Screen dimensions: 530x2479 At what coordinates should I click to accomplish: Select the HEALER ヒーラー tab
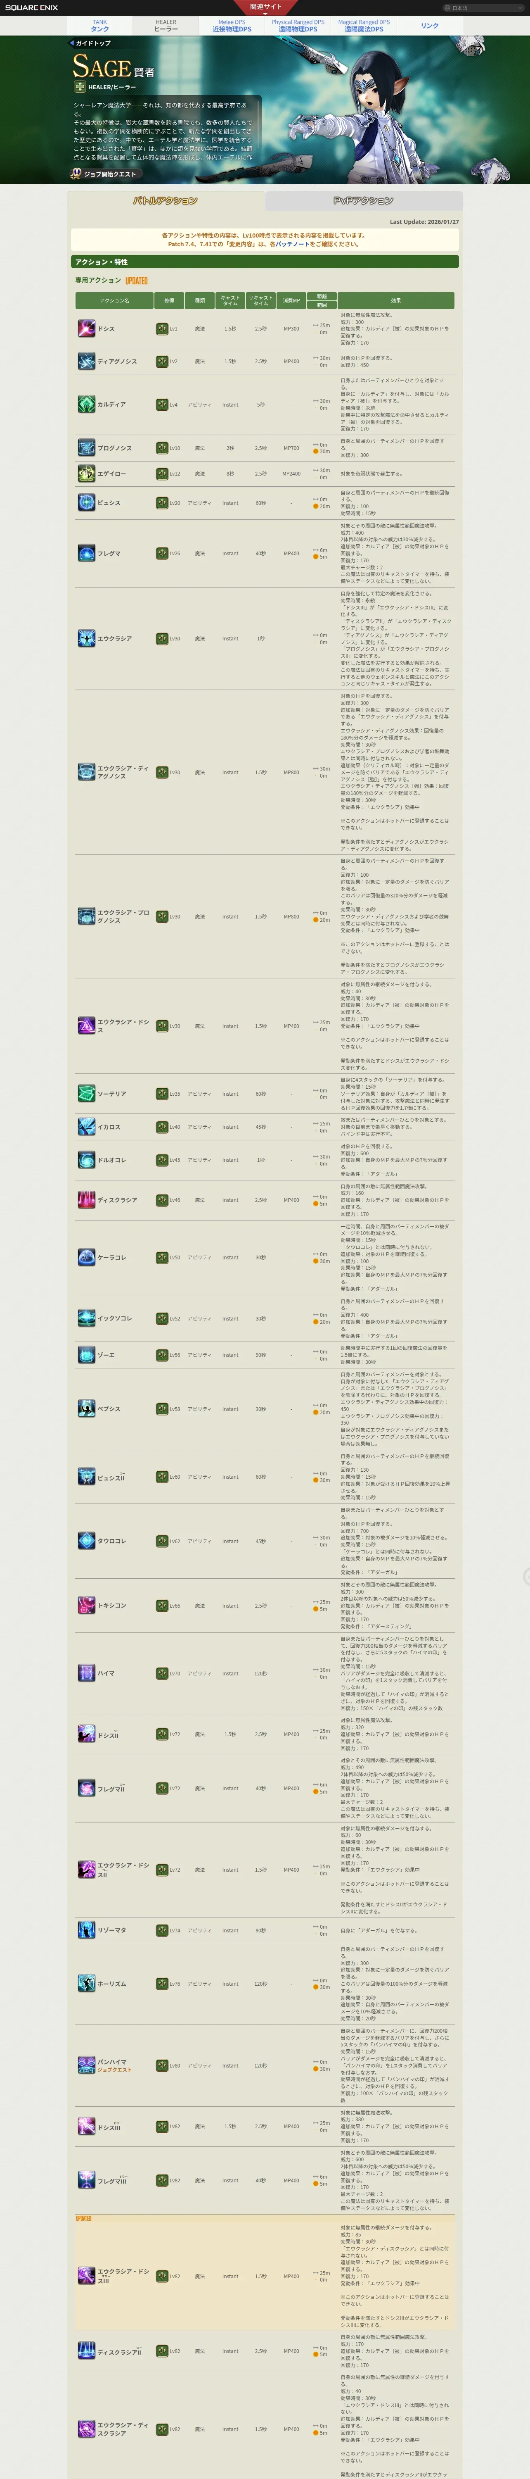click(166, 26)
